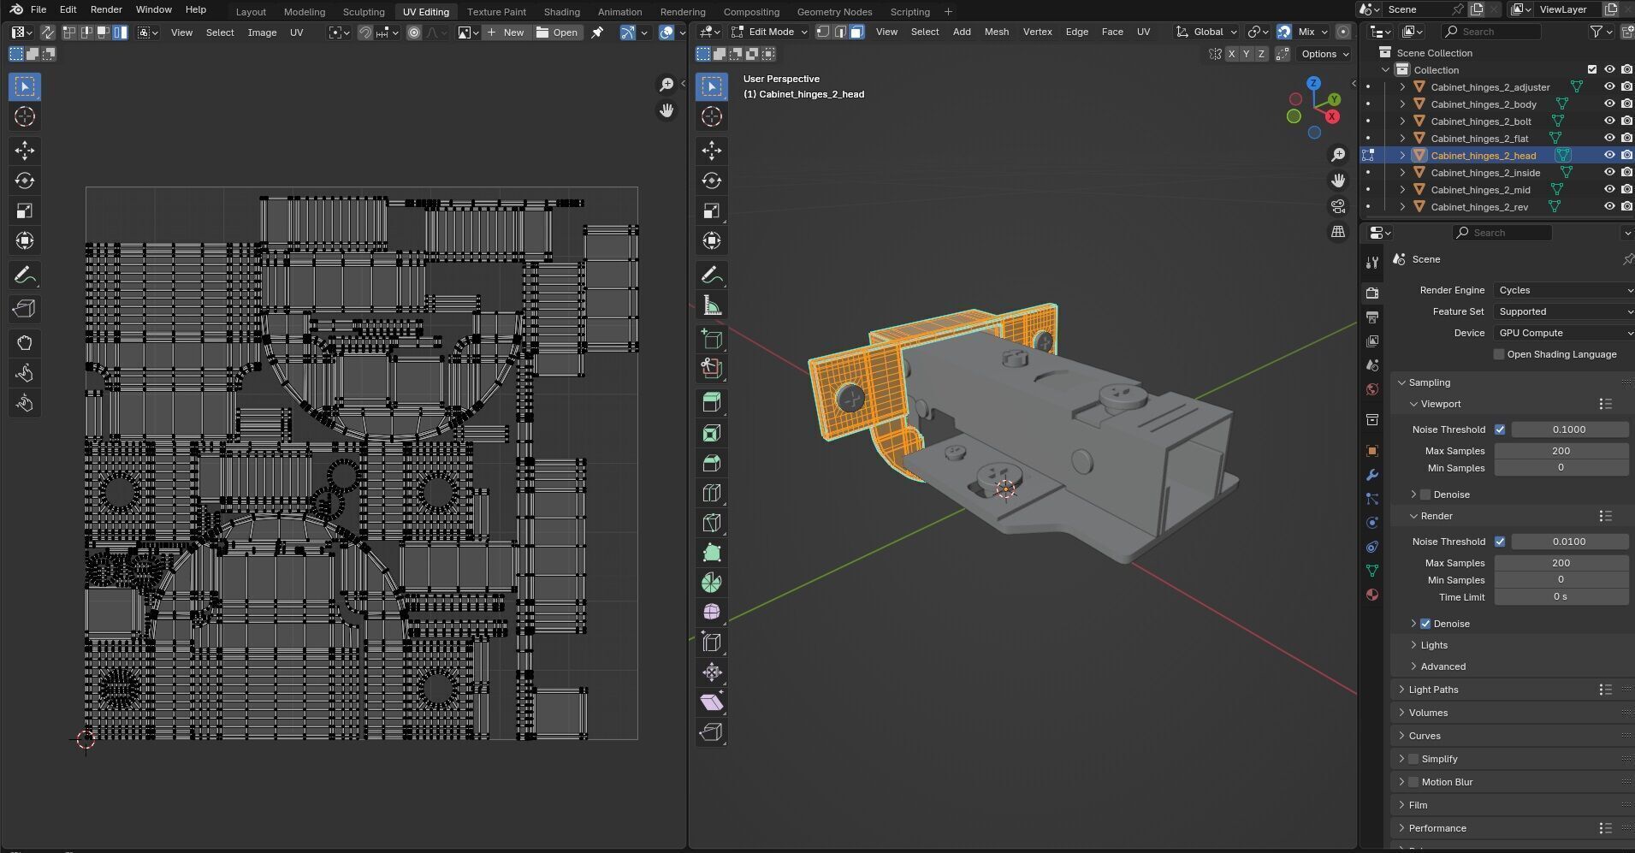Viewport: 1635px width, 853px height.
Task: Click the red X axis gizmo ball
Action: 1331,116
